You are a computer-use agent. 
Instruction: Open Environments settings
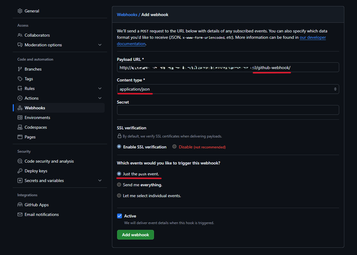[x=60, y=118]
